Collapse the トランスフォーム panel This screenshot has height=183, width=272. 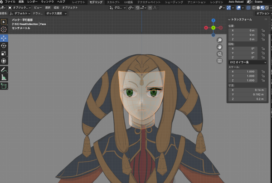click(x=229, y=19)
